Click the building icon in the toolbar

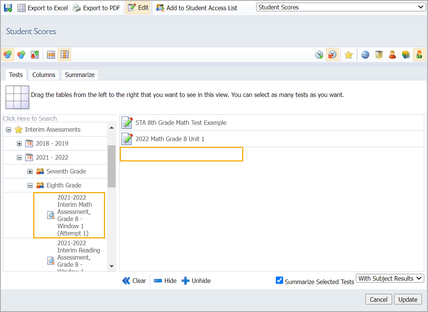click(379, 55)
